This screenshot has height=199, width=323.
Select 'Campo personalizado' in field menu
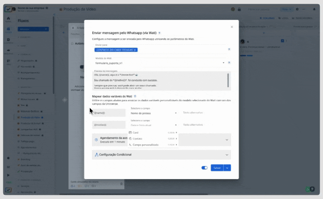(x=153, y=145)
